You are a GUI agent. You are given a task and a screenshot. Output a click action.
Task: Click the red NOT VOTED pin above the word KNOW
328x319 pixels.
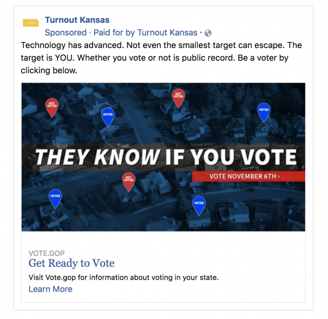[x=178, y=97]
